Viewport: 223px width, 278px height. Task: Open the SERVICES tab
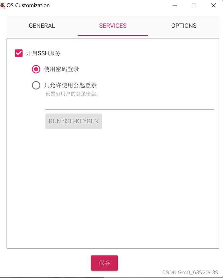113,26
